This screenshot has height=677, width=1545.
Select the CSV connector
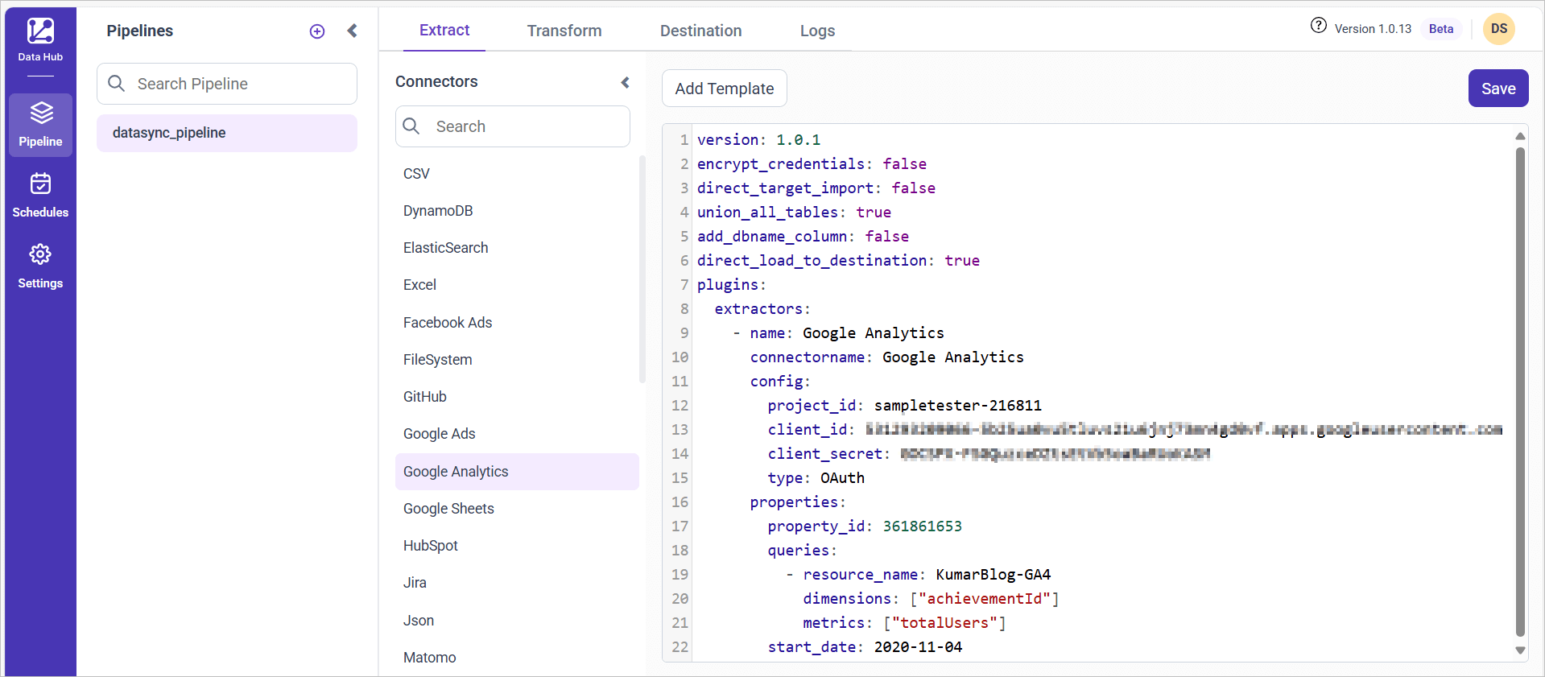(x=517, y=174)
